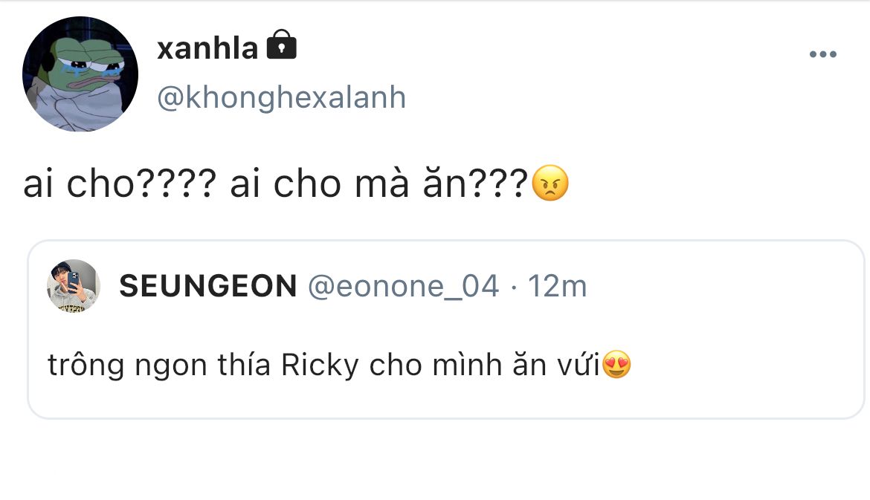The height and width of the screenshot is (500, 870).
Task: Open xanhla's crying frog profile picture
Action: [80, 74]
